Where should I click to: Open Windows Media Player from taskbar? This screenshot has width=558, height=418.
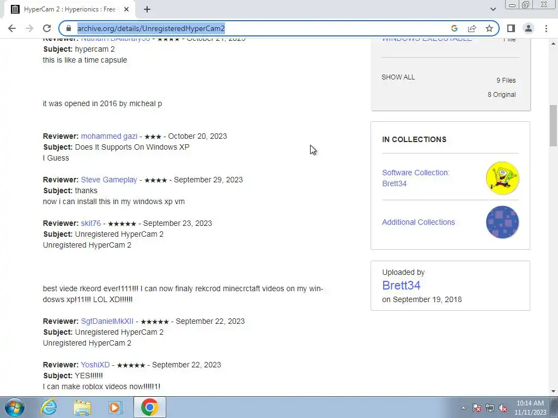pos(115,407)
